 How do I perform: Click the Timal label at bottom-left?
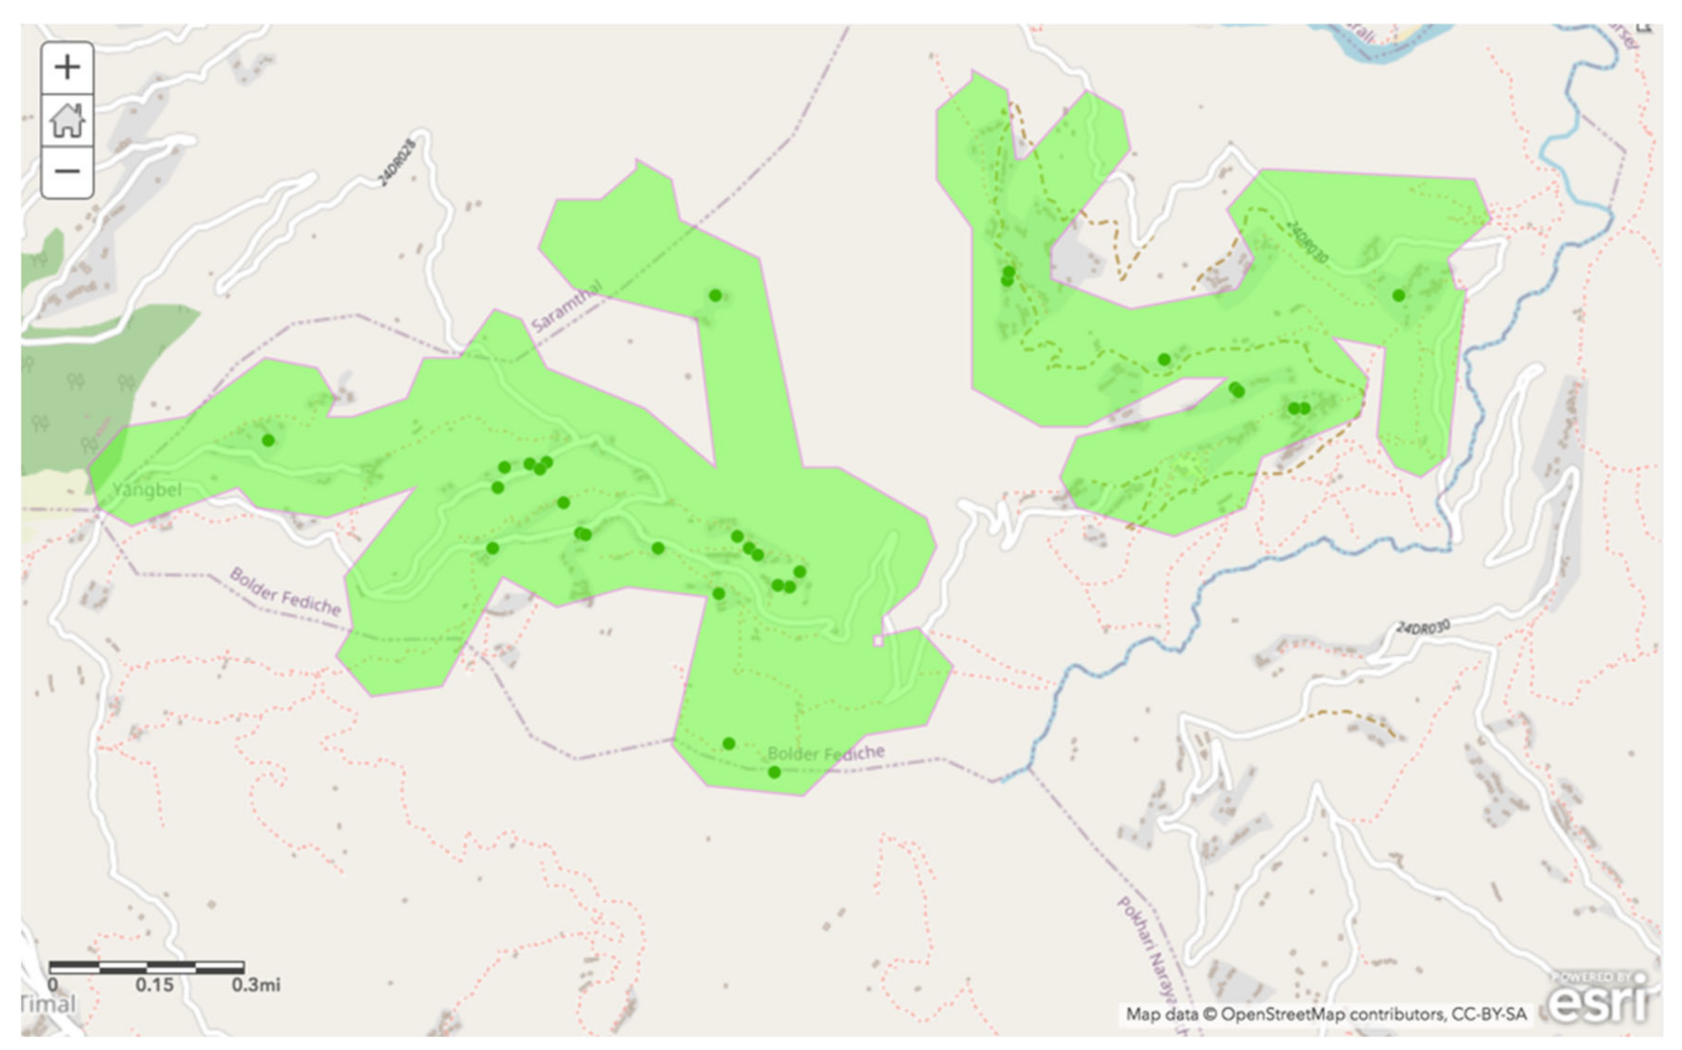coord(48,1004)
